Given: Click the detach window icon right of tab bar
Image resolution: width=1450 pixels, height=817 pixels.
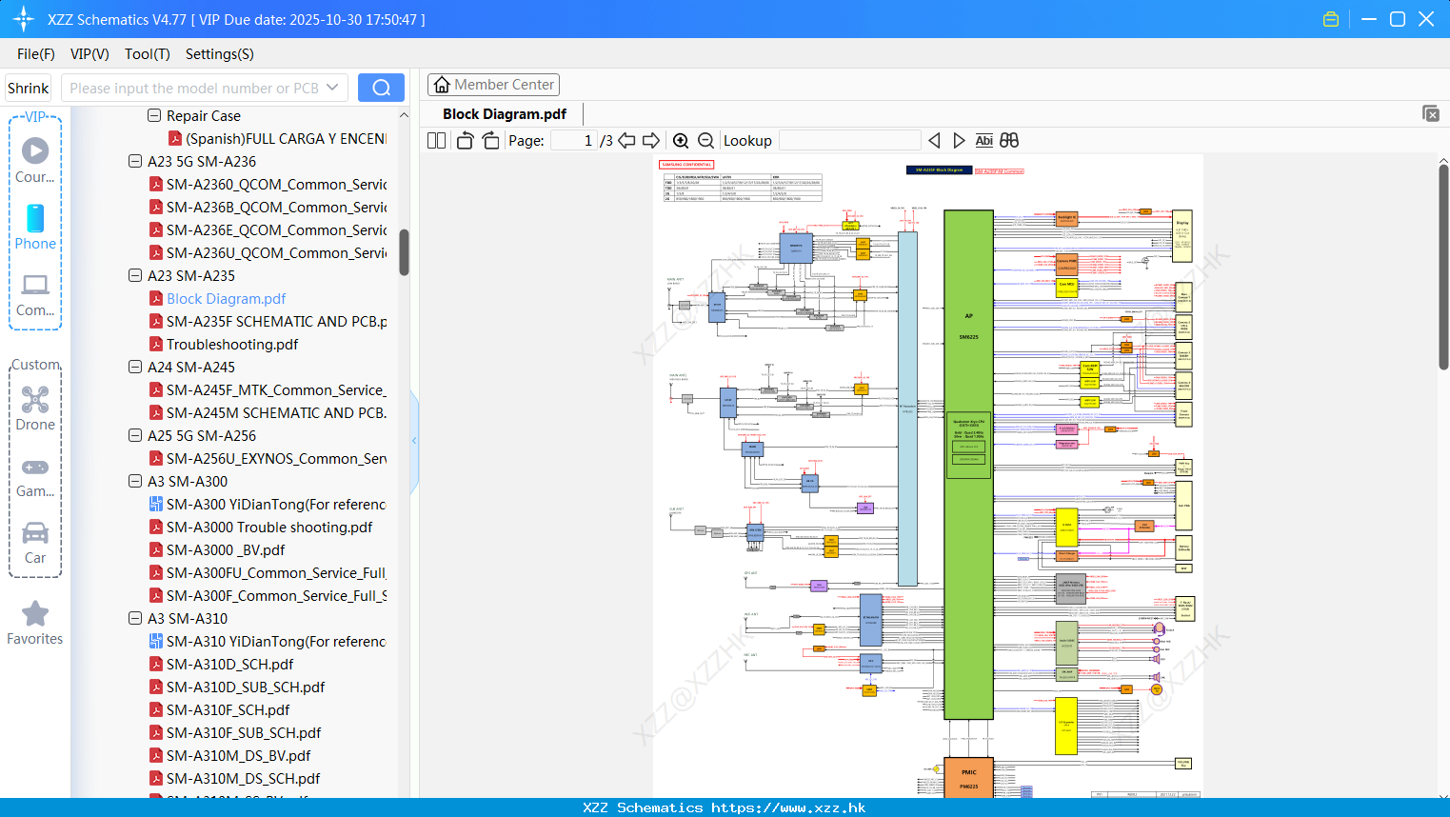Looking at the screenshot, I should pos(1431,113).
